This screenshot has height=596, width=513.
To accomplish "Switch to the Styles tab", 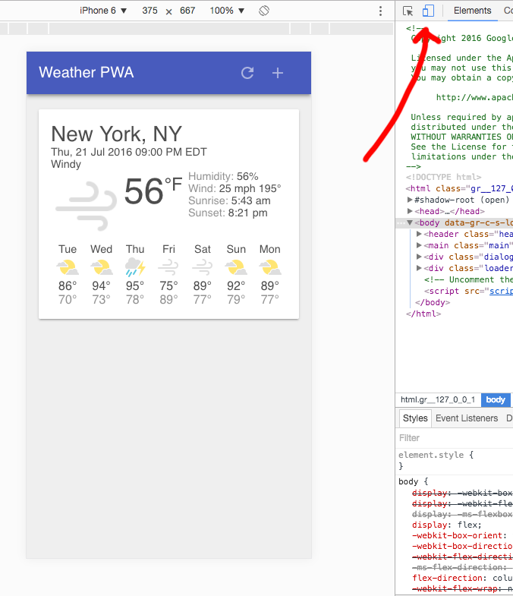I will tap(415, 418).
